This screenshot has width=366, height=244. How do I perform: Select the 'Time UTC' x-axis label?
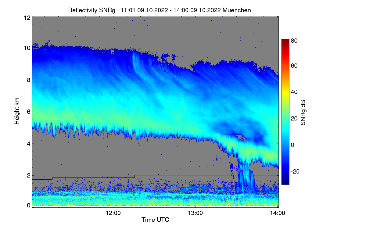(x=155, y=220)
